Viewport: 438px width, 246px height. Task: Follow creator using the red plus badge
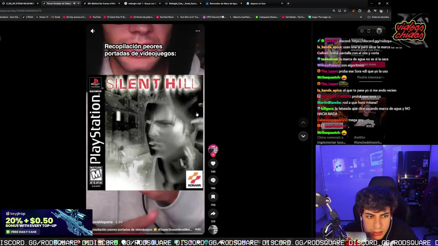[213, 154]
